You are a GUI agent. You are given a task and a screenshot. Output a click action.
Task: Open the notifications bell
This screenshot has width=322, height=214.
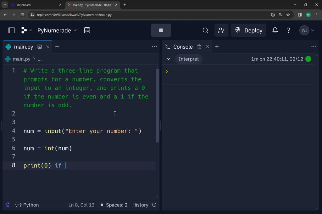[x=275, y=30]
